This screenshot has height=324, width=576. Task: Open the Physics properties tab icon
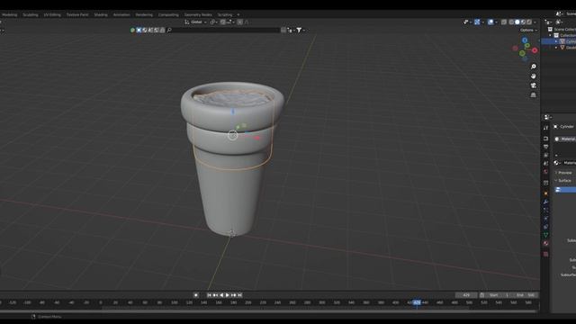coord(546,218)
